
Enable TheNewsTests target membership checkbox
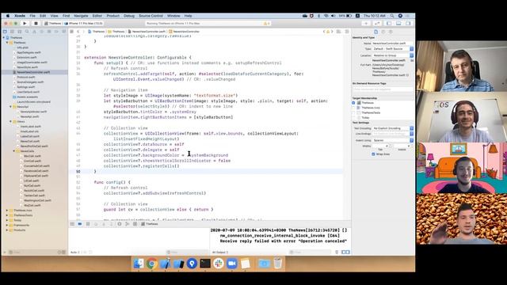pos(353,112)
